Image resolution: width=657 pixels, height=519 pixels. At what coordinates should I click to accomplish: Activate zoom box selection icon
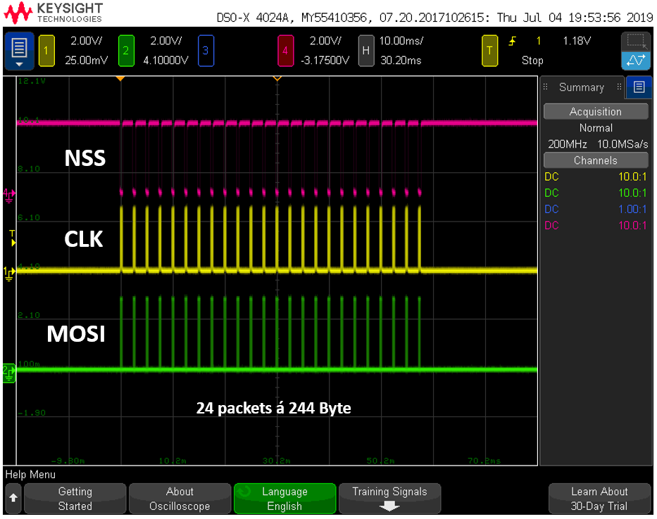tap(636, 41)
